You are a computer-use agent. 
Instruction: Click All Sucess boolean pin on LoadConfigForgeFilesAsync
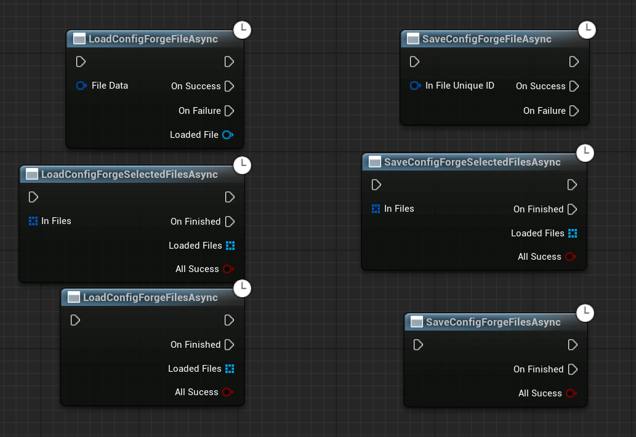227,392
